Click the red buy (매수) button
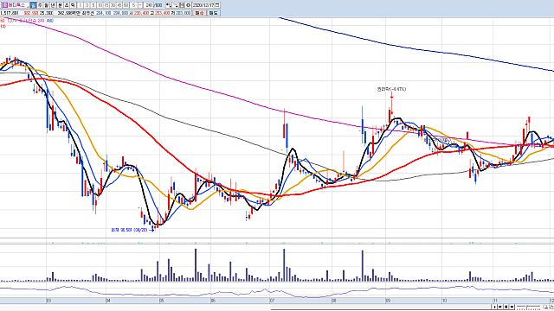The width and height of the screenshot is (554, 311). tap(200, 13)
